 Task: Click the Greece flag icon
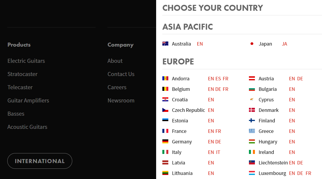[252, 131]
